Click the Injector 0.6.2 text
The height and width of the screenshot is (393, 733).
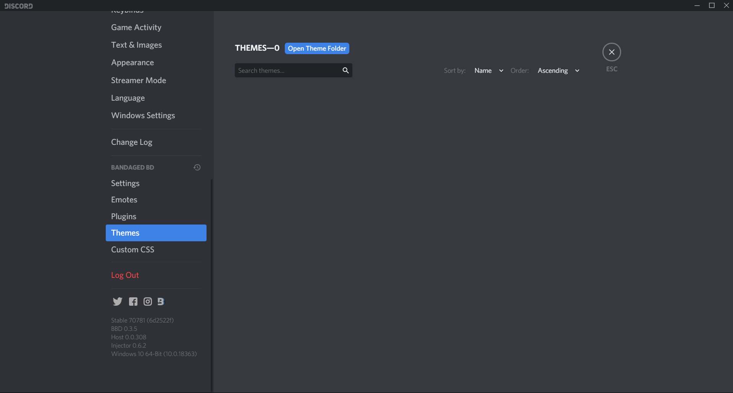129,345
